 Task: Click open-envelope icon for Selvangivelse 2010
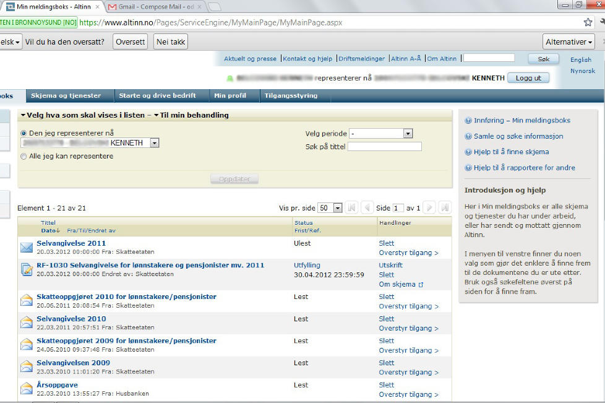coord(27,322)
